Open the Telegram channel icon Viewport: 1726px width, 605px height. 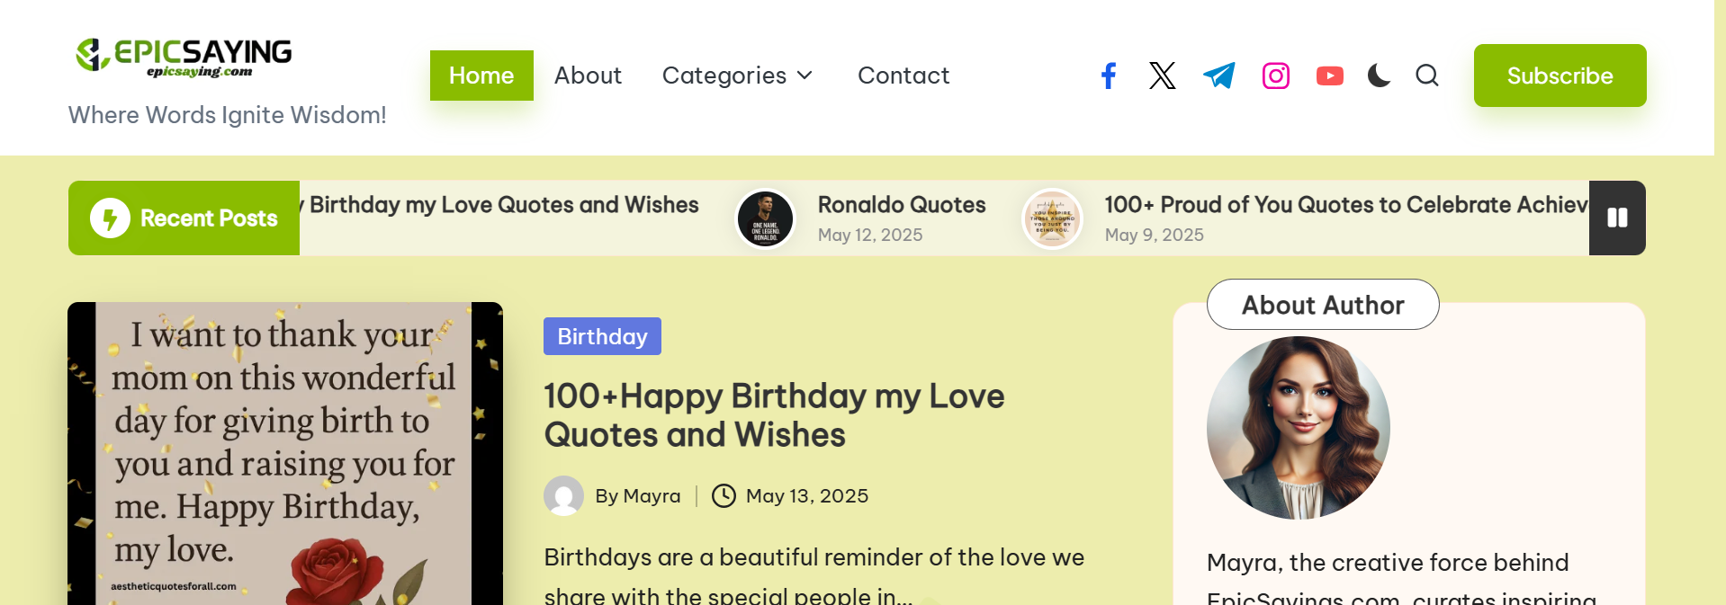click(x=1219, y=76)
